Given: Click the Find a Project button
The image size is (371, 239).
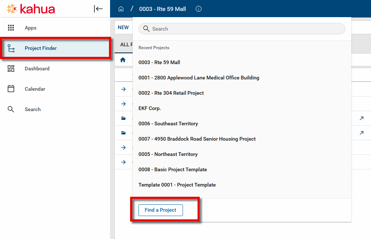Looking at the screenshot, I should click(x=160, y=210).
